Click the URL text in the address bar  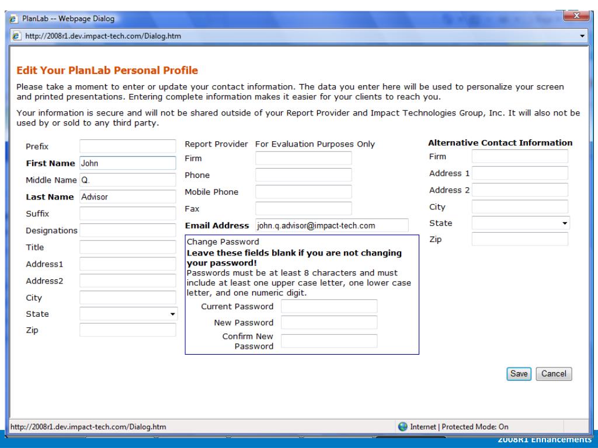click(x=103, y=36)
